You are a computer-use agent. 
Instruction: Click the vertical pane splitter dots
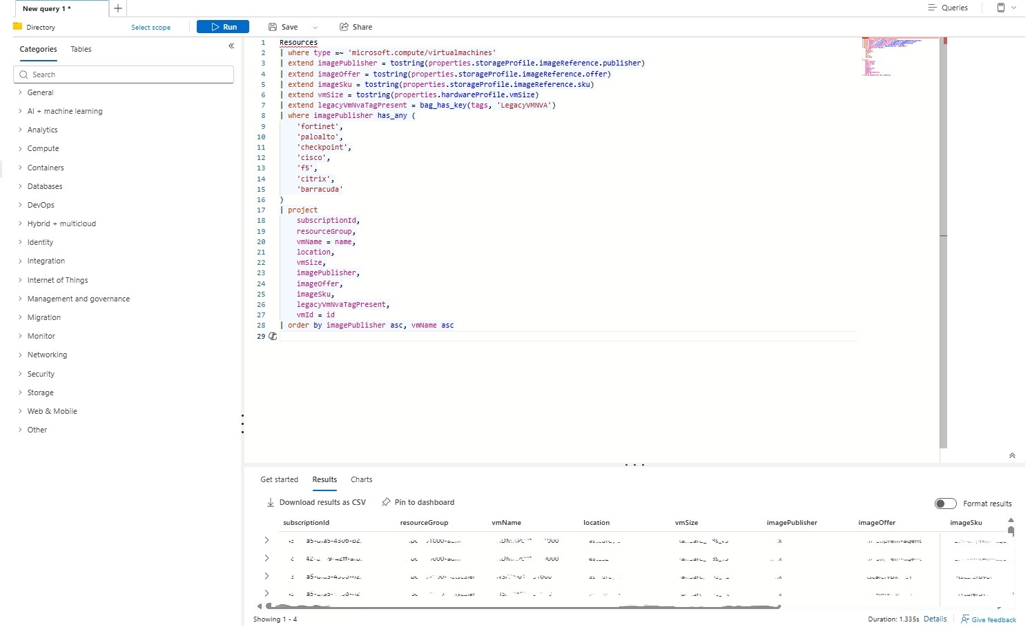click(x=242, y=424)
